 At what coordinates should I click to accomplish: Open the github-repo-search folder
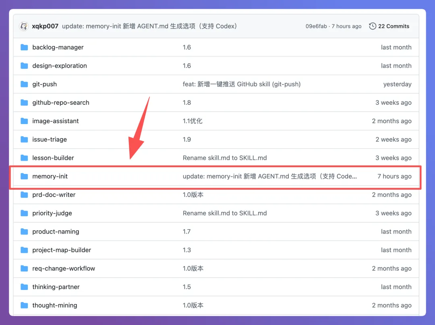click(x=61, y=103)
